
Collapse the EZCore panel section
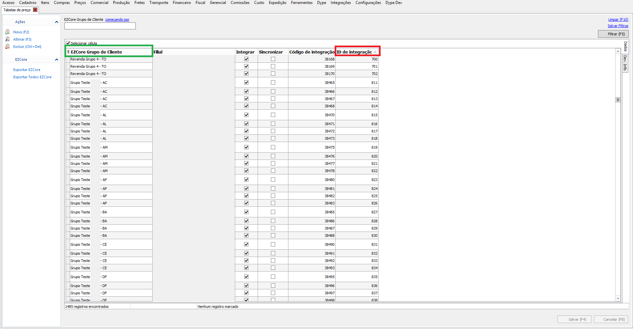click(56, 59)
